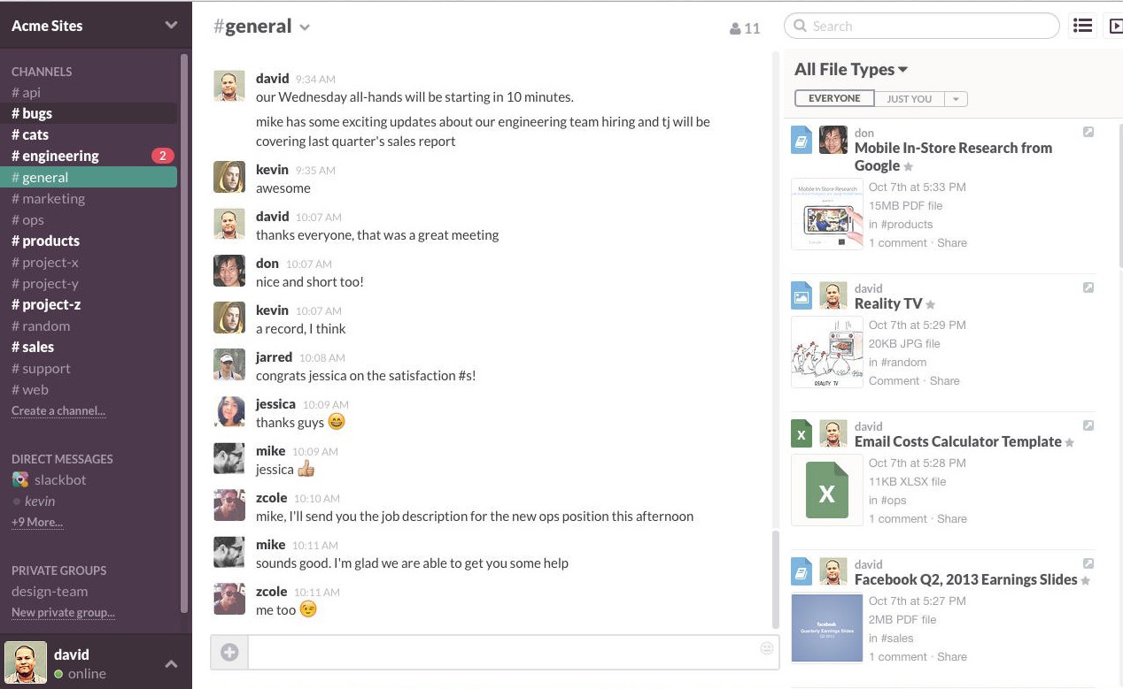
Task: Click the New private group link
Action: point(63,612)
